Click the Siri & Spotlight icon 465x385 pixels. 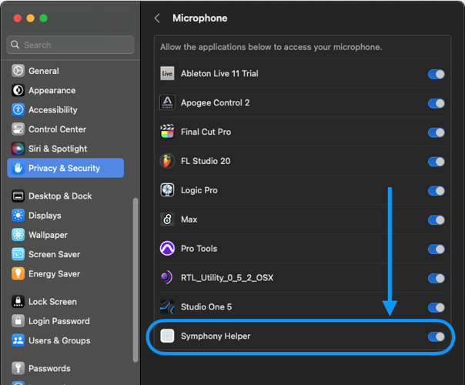(18, 149)
